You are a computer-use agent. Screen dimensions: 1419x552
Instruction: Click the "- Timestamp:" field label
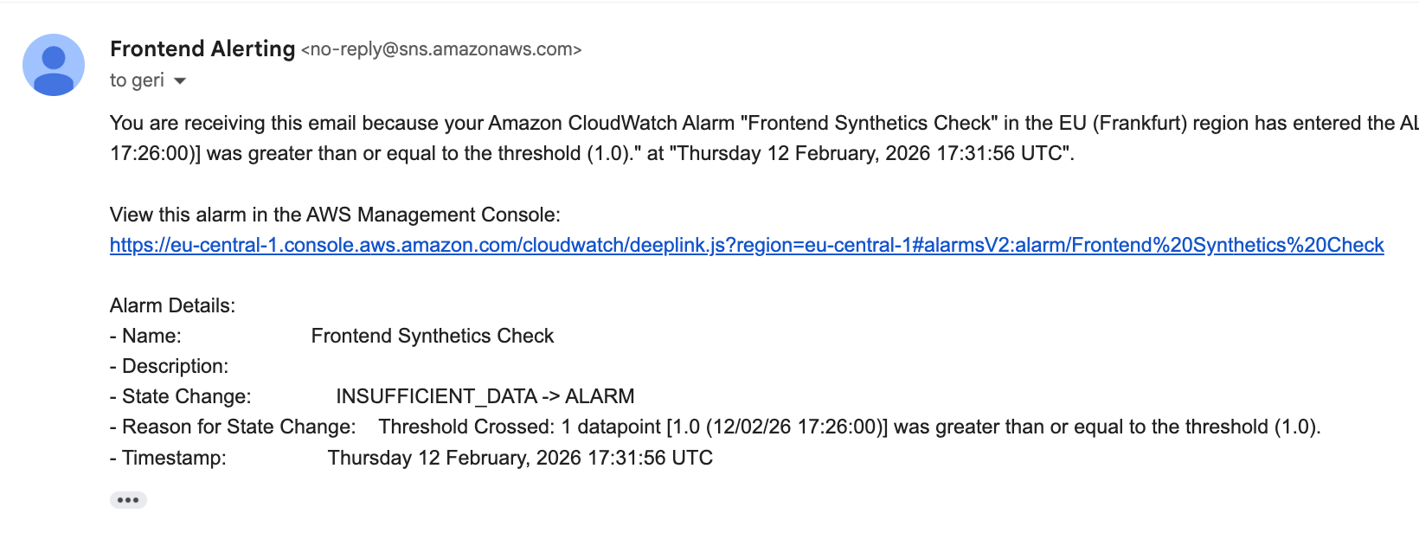pyautogui.click(x=168, y=459)
